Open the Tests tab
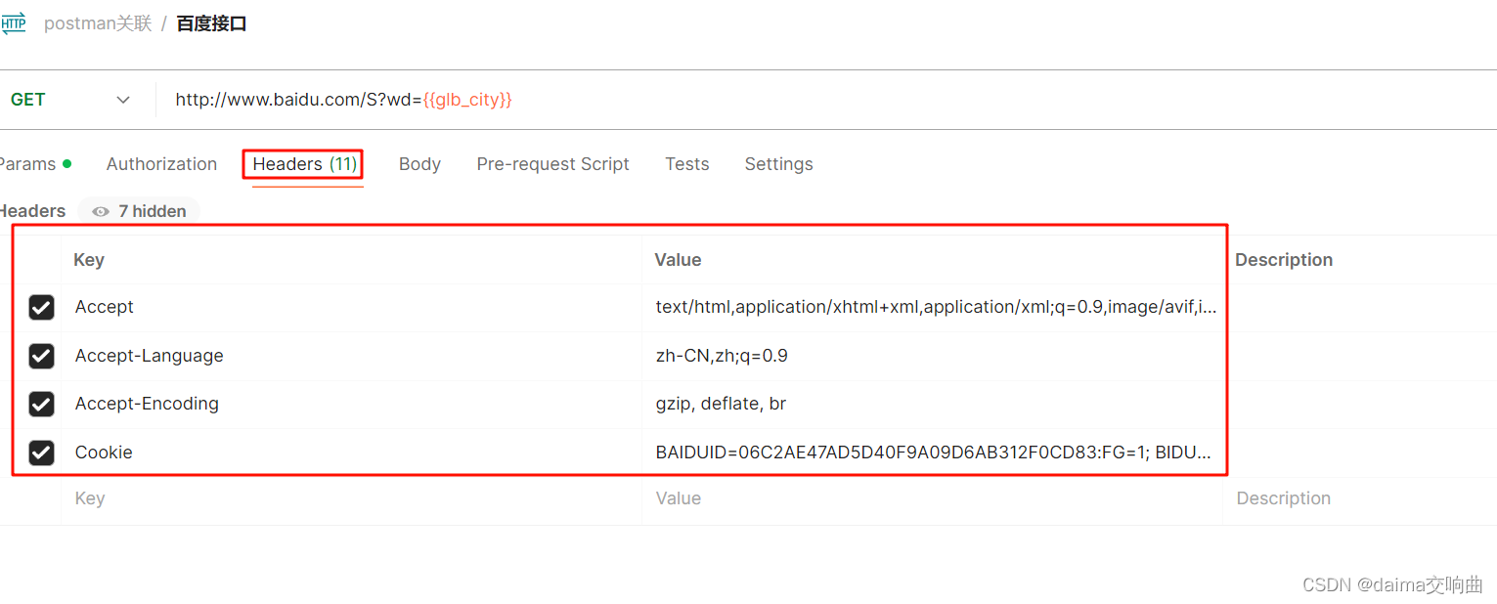The width and height of the screenshot is (1497, 604). (686, 163)
